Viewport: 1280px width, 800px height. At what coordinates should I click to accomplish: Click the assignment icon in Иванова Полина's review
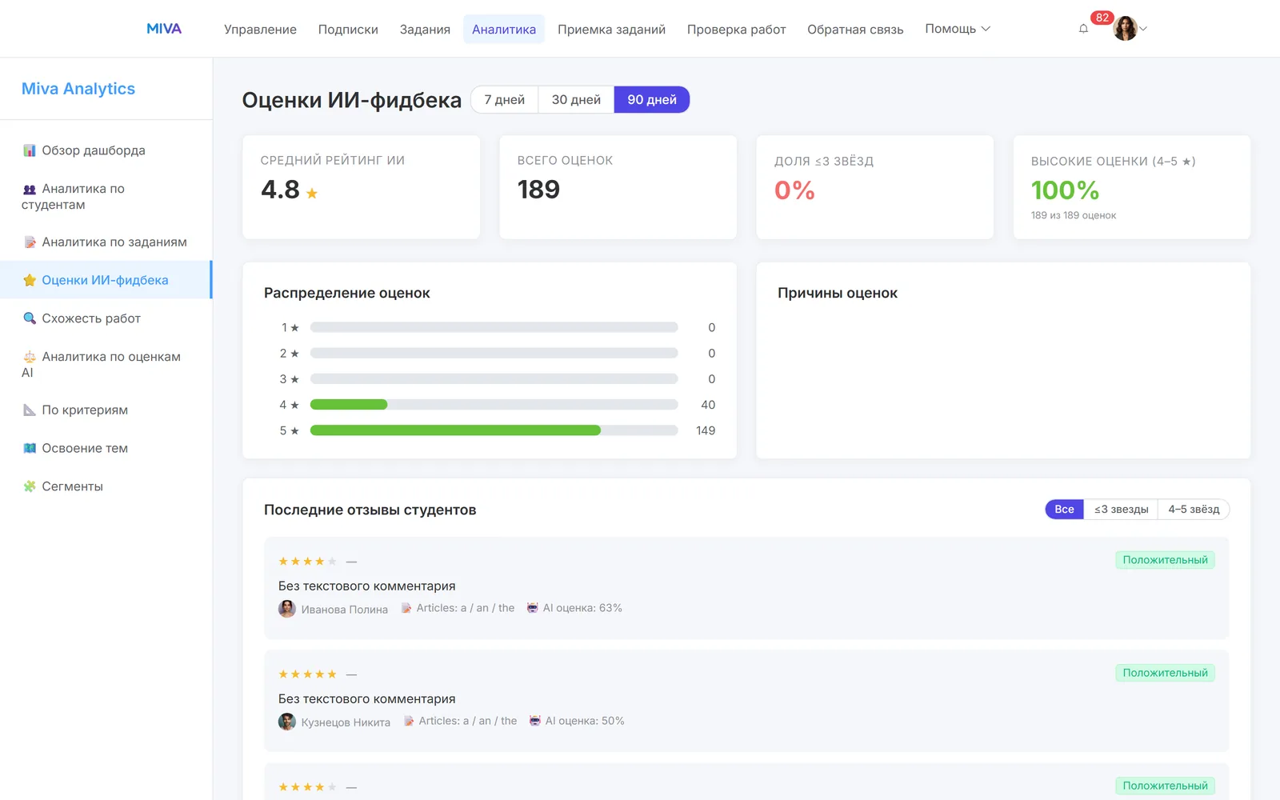406,608
